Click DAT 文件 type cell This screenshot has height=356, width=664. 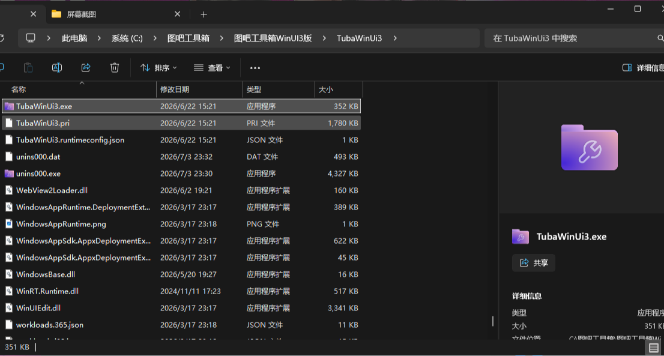pyautogui.click(x=262, y=157)
